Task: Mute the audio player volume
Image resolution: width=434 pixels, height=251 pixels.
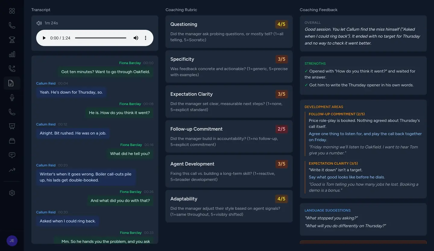Action: point(136,38)
